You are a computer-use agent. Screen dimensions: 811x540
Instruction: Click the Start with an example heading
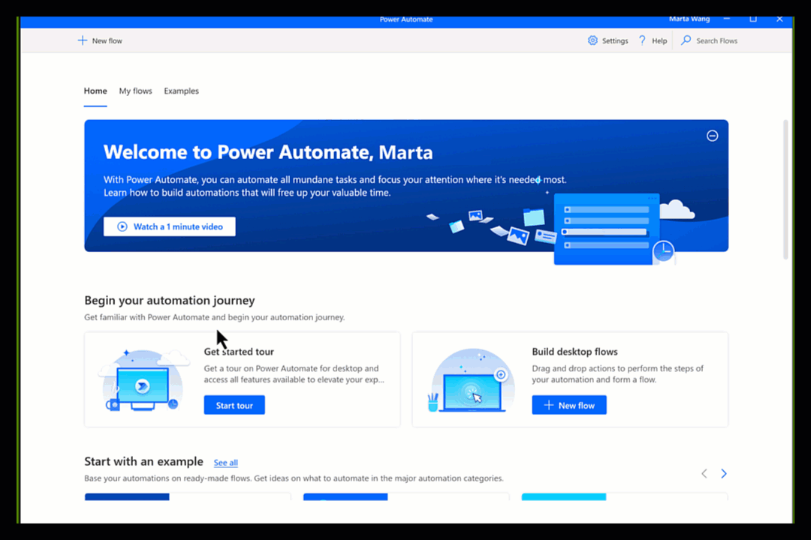(143, 461)
